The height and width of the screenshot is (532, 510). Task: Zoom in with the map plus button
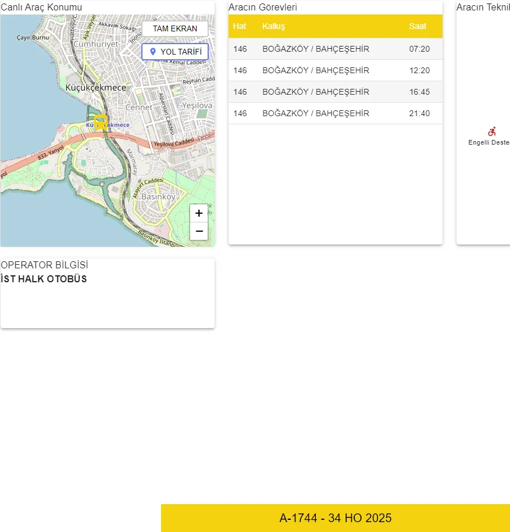pos(199,213)
